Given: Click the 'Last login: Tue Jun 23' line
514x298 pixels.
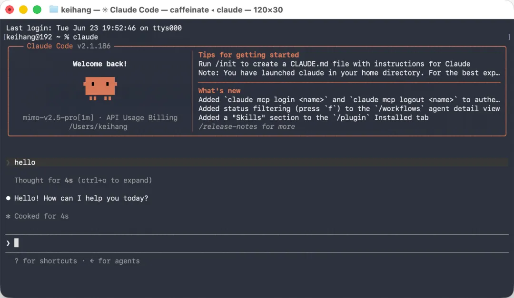Looking at the screenshot, I should [94, 28].
